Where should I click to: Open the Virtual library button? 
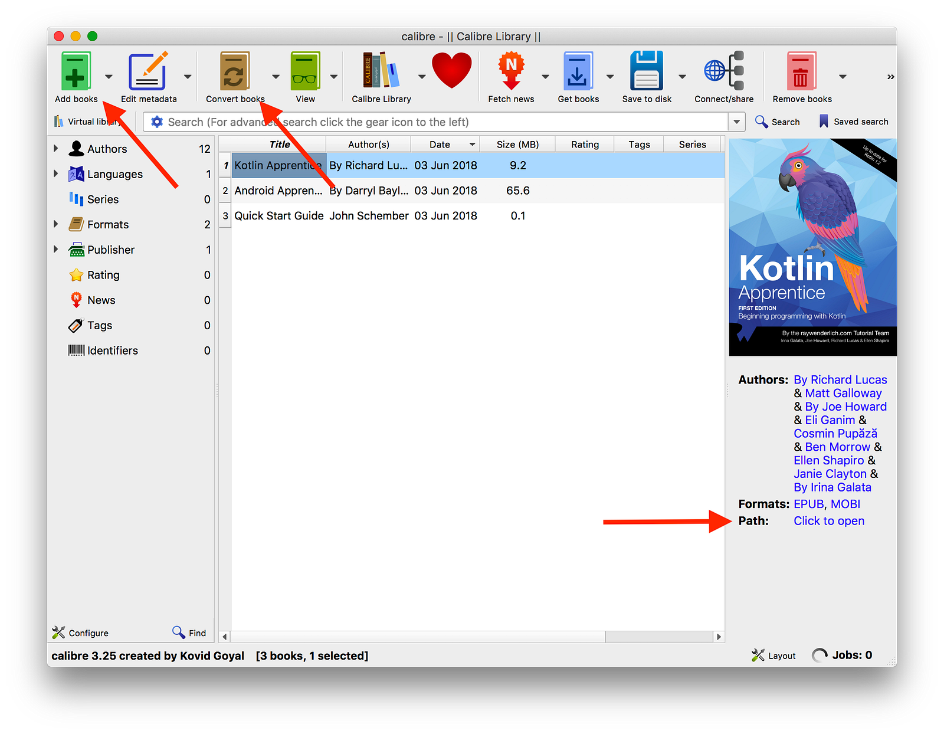coord(88,122)
